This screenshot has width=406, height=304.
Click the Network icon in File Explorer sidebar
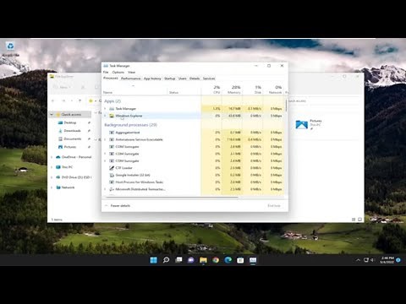[58, 187]
